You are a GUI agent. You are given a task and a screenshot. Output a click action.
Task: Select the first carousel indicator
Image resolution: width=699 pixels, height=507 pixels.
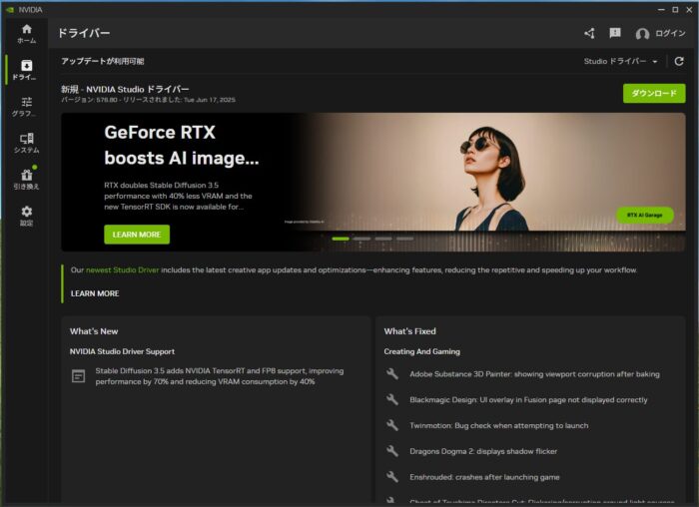coord(341,239)
